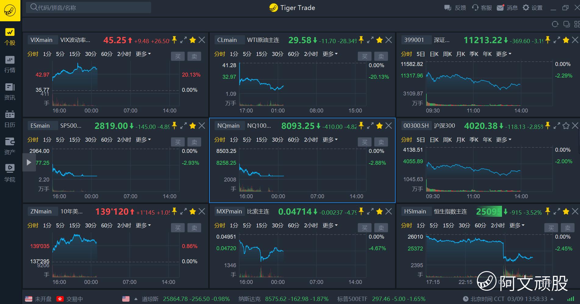Click the Tiger Trade logo in top-left corner
This screenshot has width=580, height=304.
tap(10, 10)
